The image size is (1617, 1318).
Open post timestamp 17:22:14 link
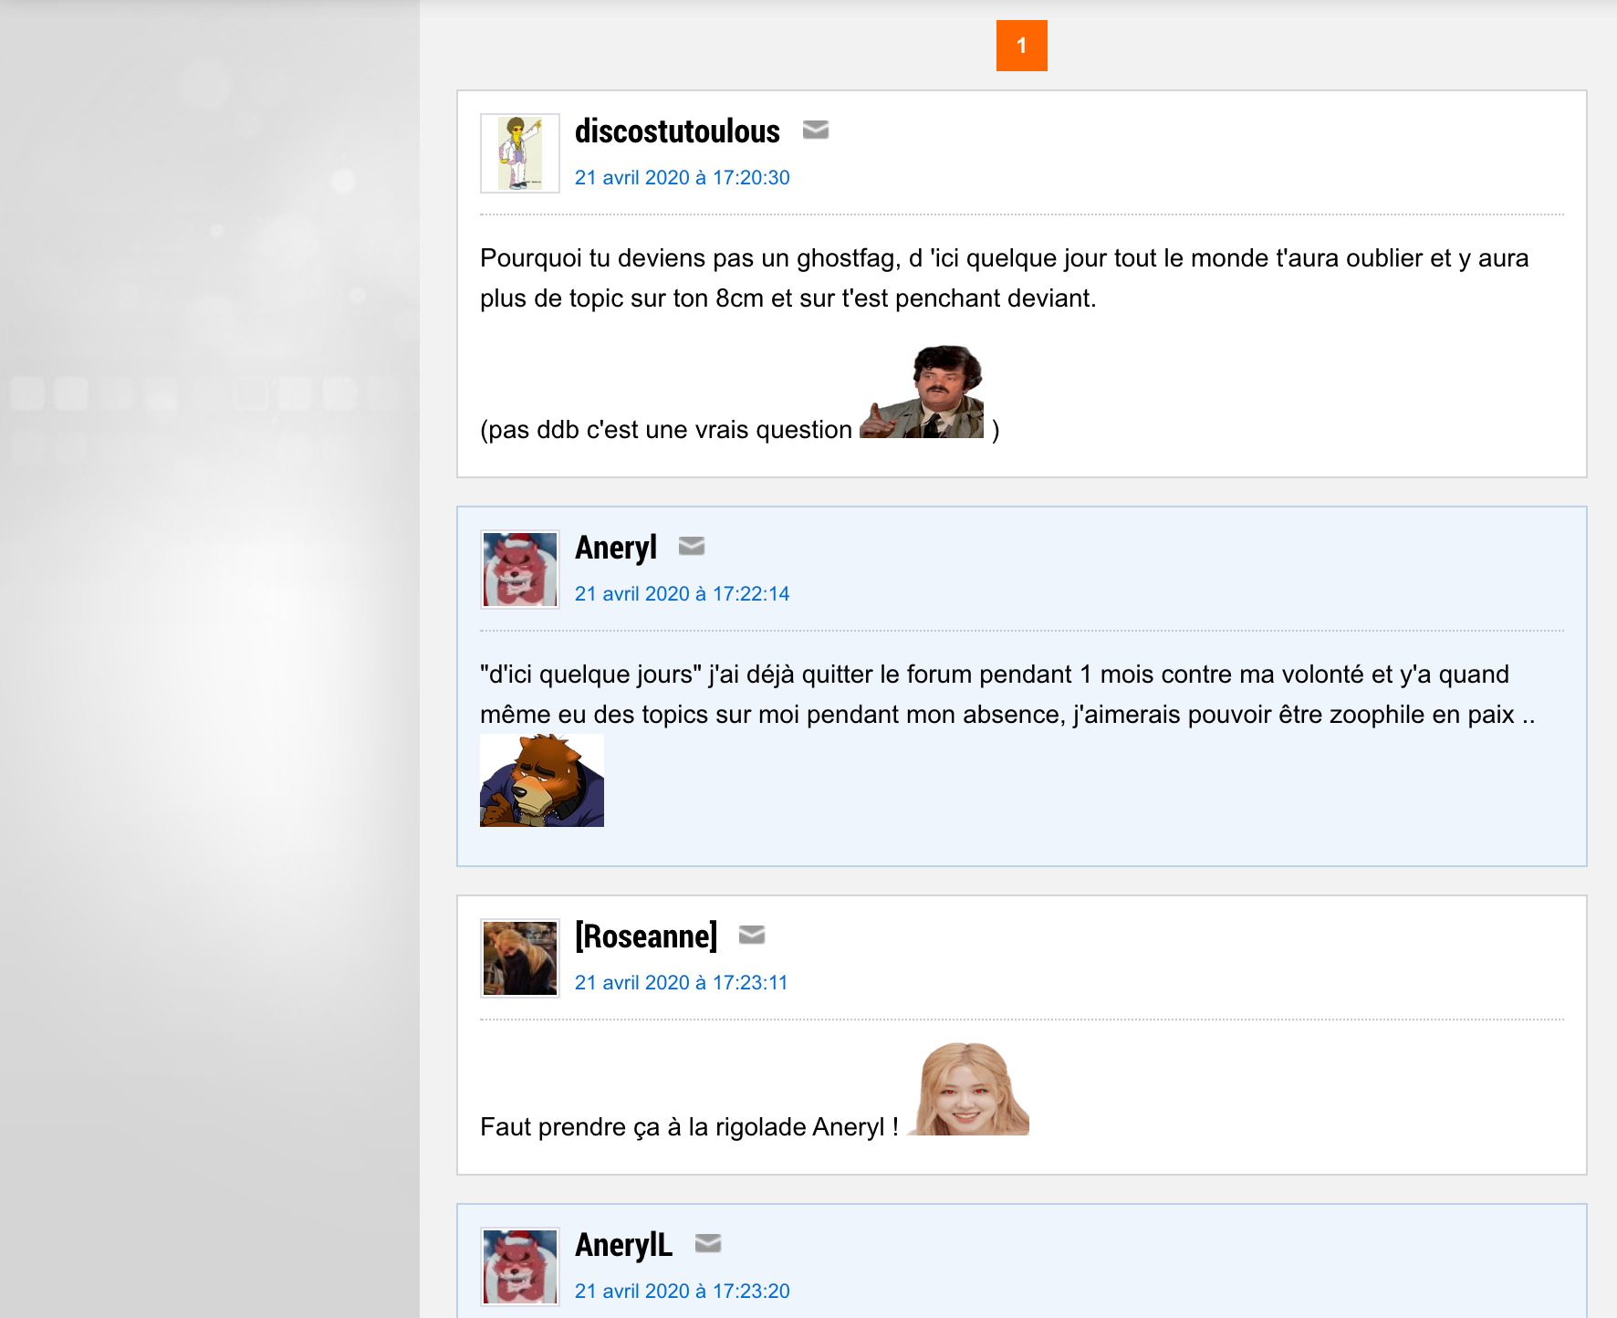683,593
